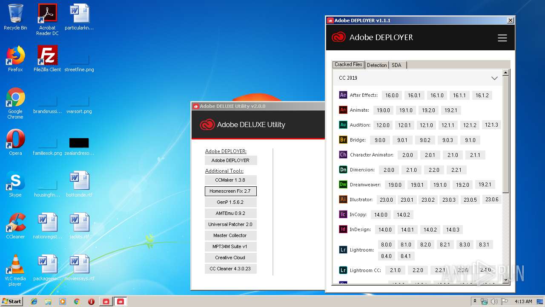Launch GenP 1.5.6.2 tool
The image size is (545, 307).
click(230, 202)
